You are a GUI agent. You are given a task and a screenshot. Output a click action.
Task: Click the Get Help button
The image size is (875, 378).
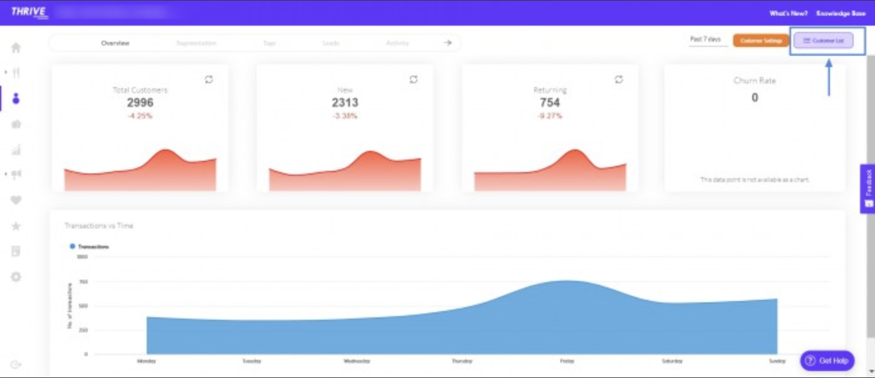(827, 360)
